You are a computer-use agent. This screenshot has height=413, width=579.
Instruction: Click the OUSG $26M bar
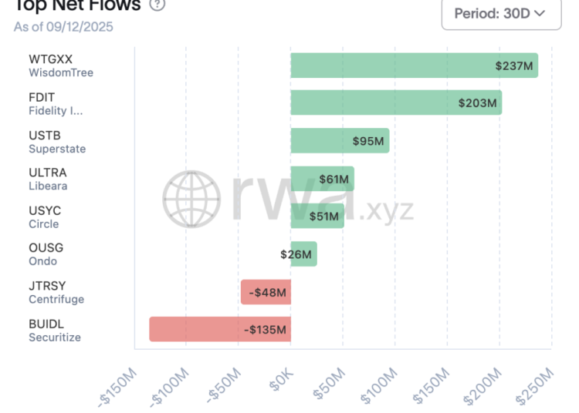tap(303, 254)
